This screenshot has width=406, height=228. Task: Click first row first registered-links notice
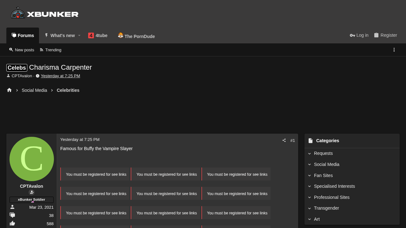tap(95, 174)
